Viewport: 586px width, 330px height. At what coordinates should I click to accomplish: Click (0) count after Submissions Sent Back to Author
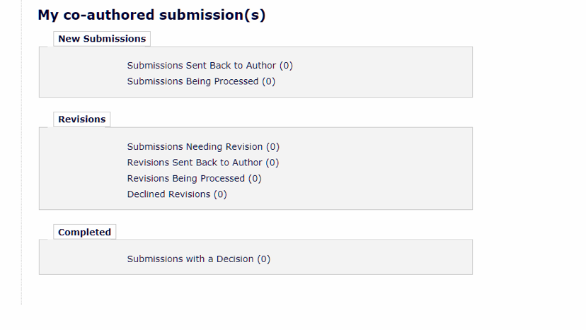pos(286,66)
